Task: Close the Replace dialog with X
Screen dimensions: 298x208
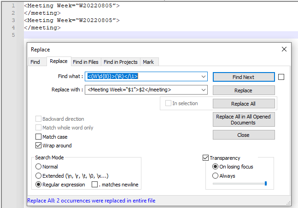Action: [284, 49]
